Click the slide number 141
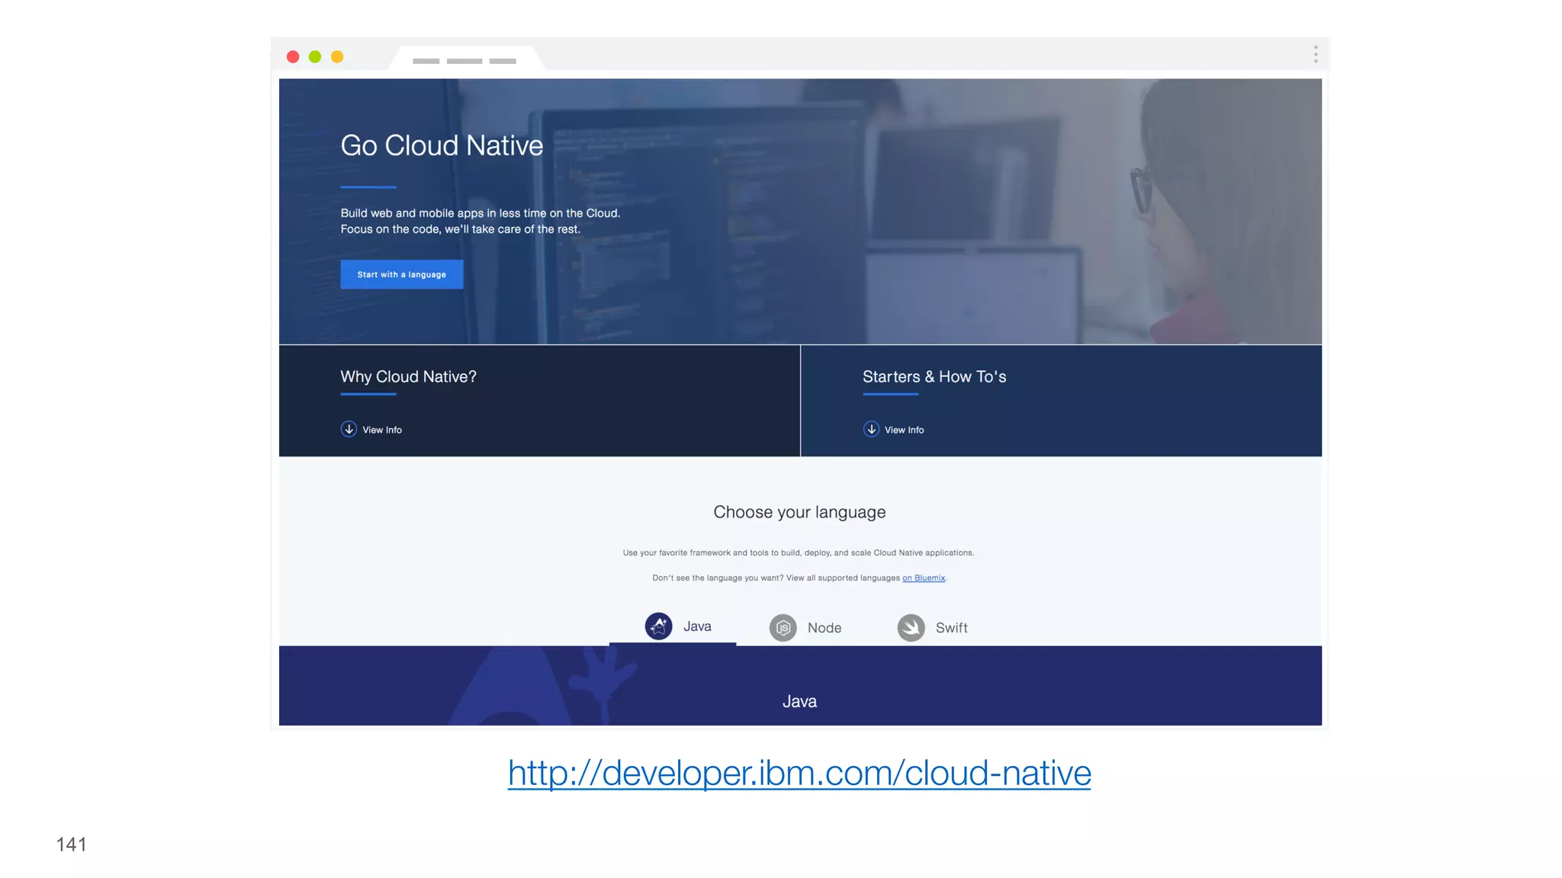This screenshot has height=878, width=1562. (x=71, y=844)
